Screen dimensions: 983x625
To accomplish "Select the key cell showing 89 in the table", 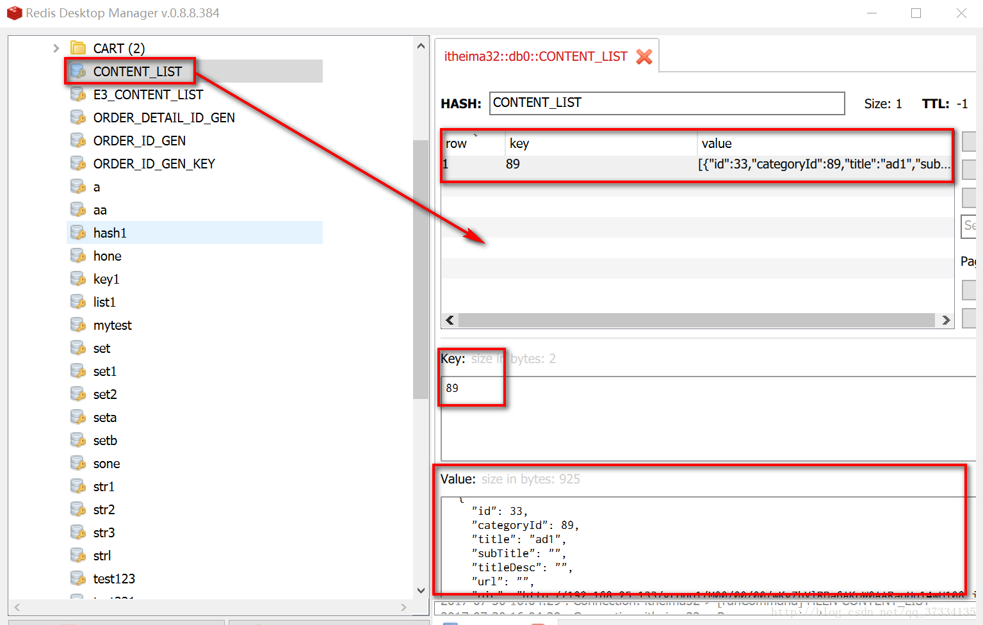I will point(601,165).
